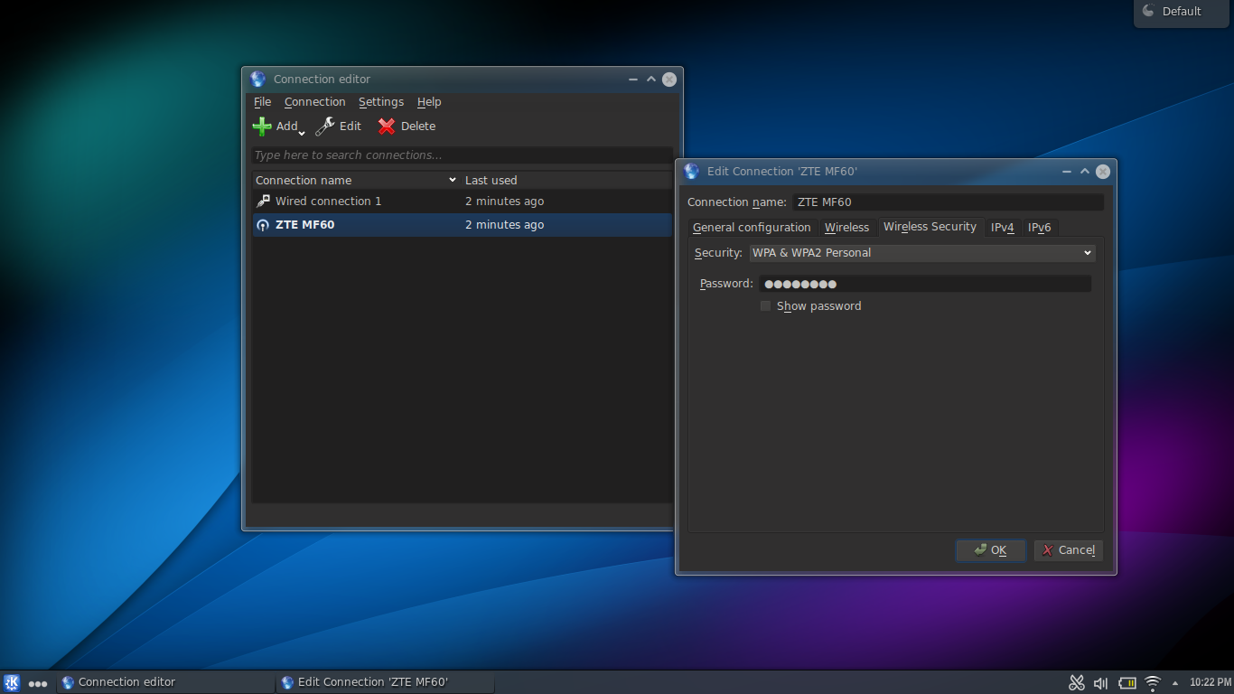Switch to Edit Connection taskbar entry
Image resolution: width=1234 pixels, height=694 pixels.
tap(385, 682)
